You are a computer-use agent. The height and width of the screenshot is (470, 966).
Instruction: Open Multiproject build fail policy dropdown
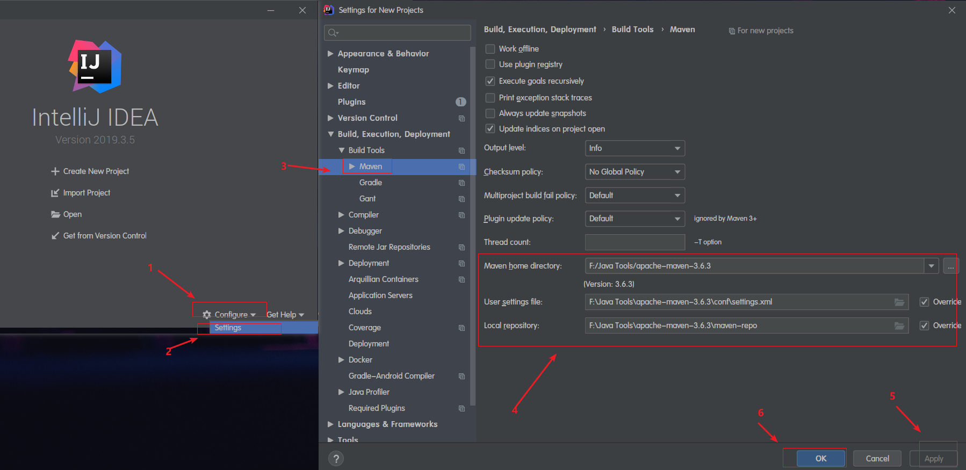pos(635,196)
